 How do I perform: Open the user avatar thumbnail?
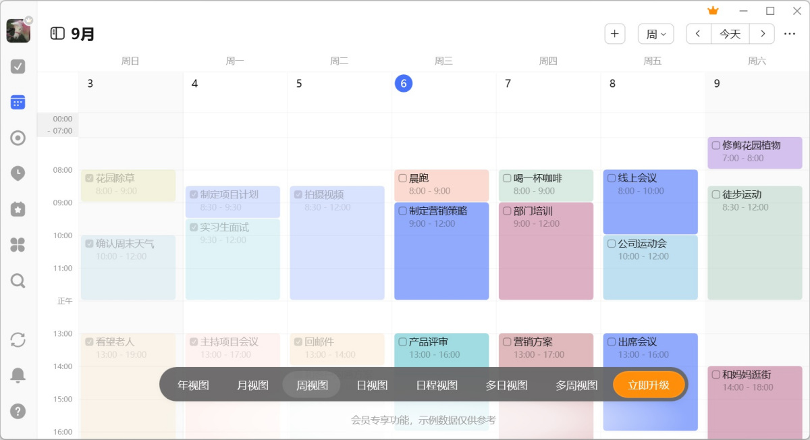pyautogui.click(x=18, y=30)
